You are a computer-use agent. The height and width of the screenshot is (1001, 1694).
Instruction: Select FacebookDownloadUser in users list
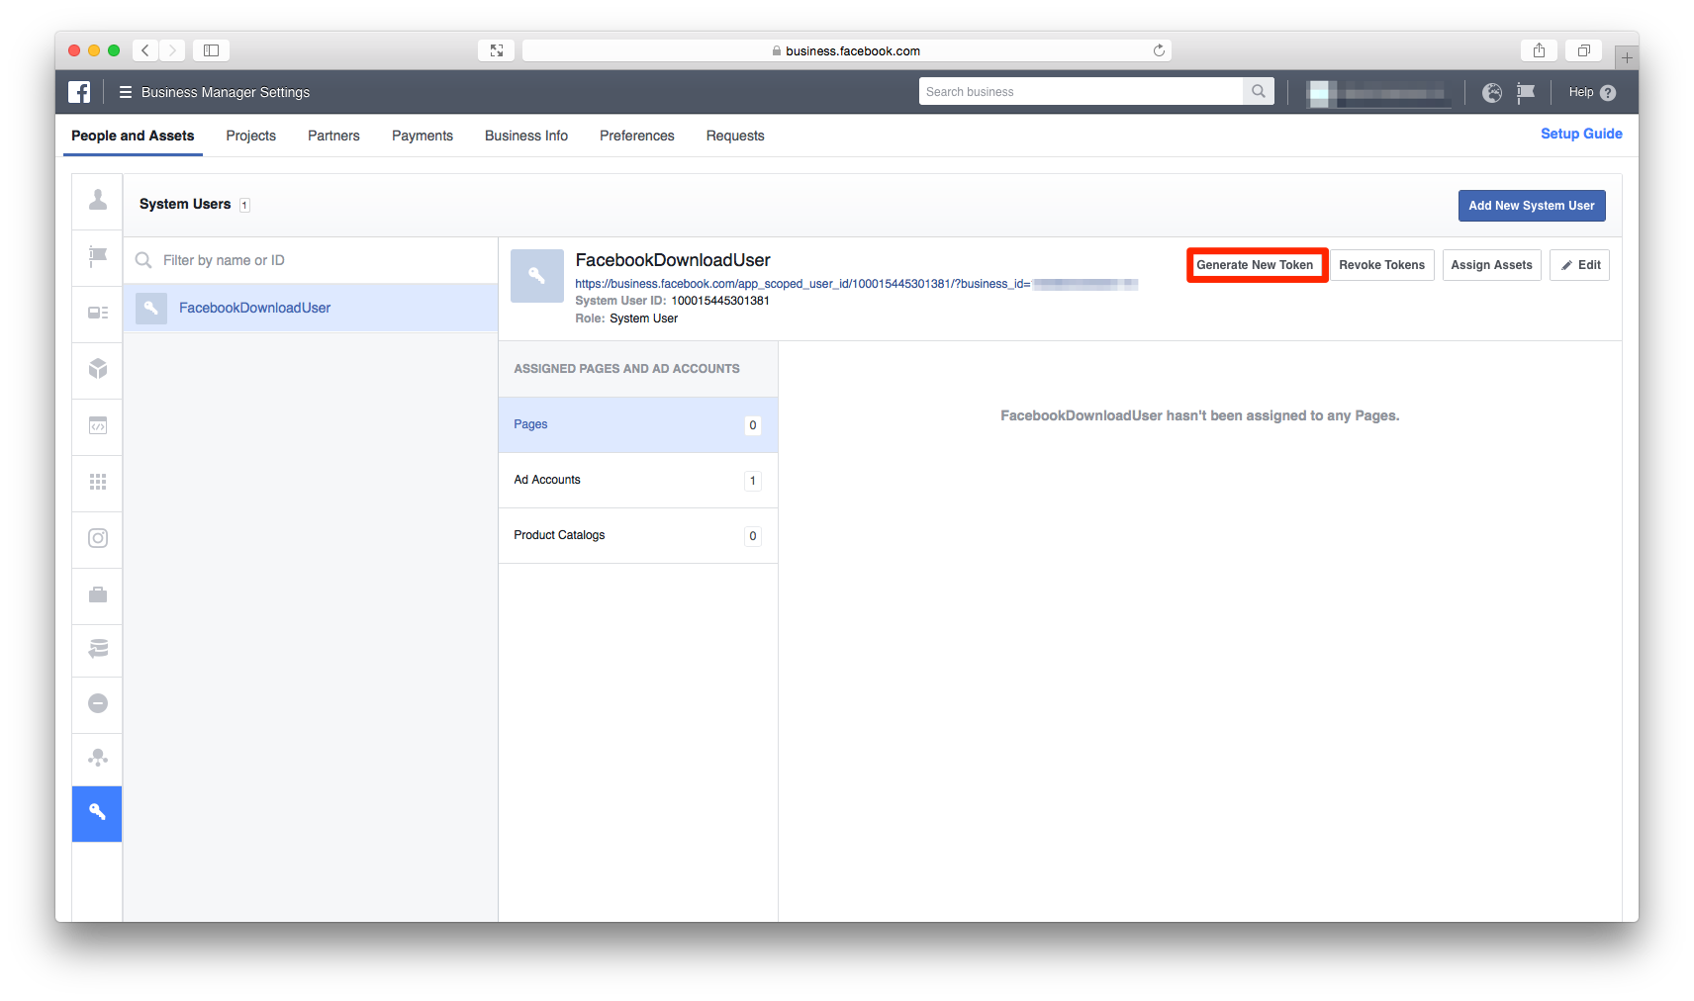click(311, 308)
